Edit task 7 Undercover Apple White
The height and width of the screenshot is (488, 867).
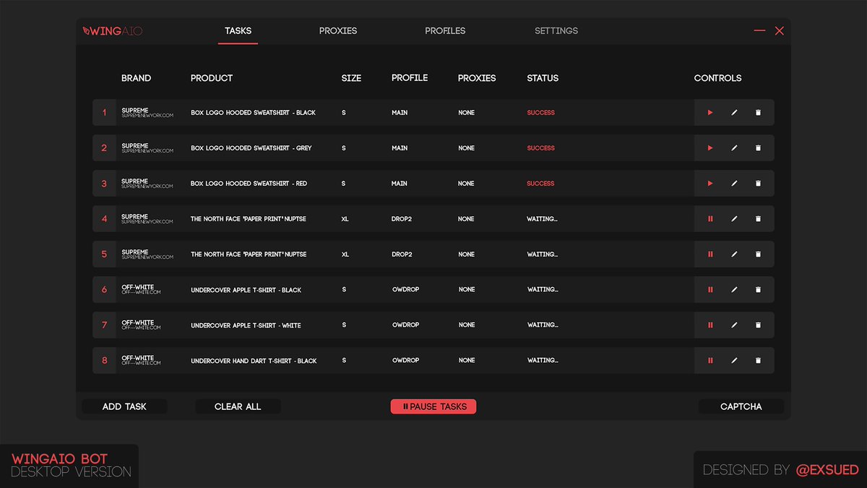tap(734, 325)
